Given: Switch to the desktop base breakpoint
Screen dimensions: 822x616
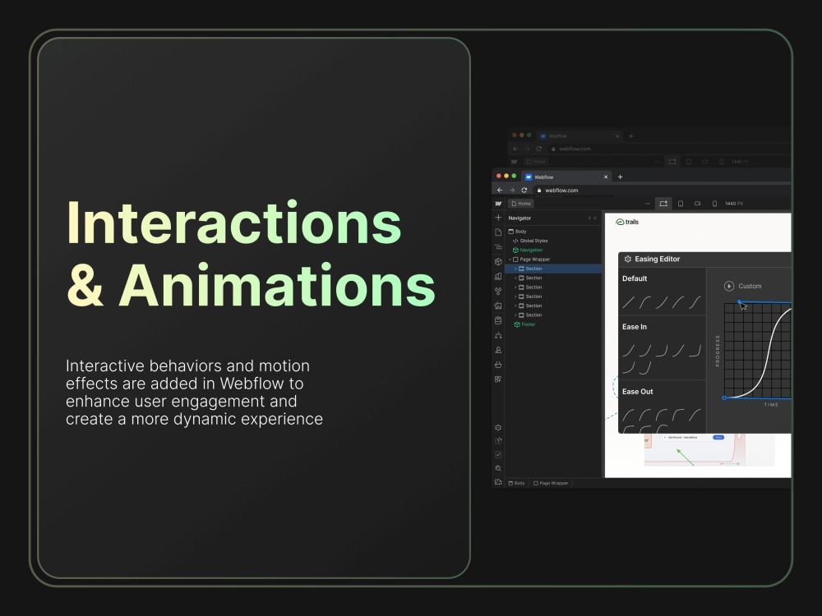Looking at the screenshot, I should [663, 204].
